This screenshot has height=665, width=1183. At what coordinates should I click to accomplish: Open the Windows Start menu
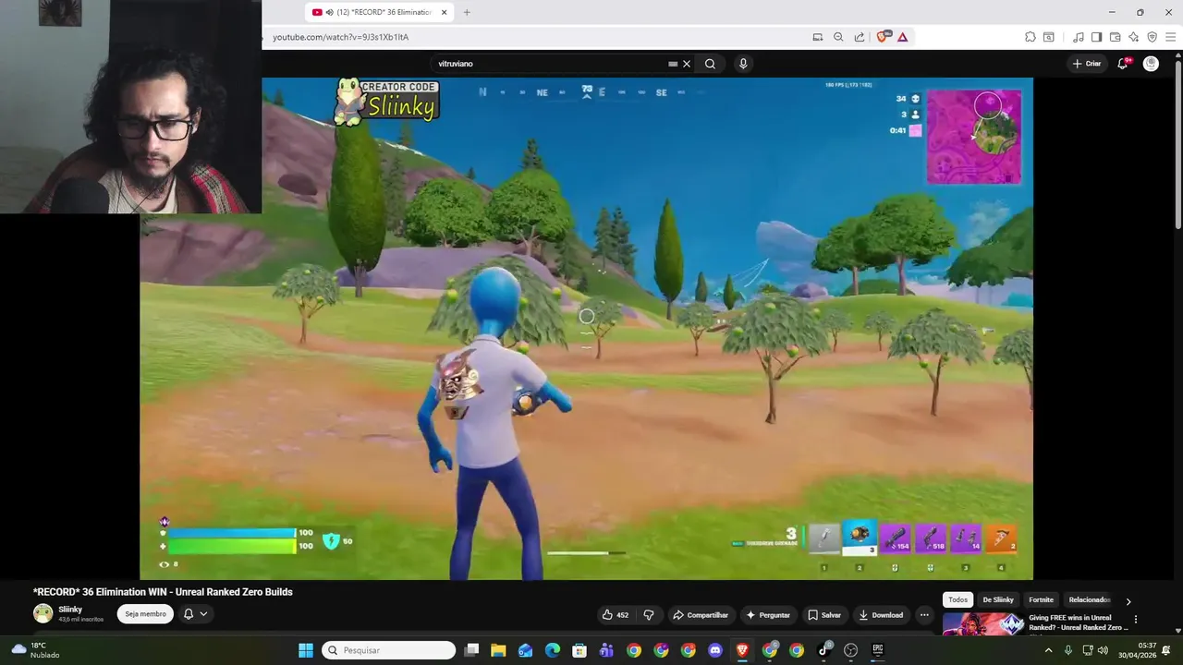point(306,650)
